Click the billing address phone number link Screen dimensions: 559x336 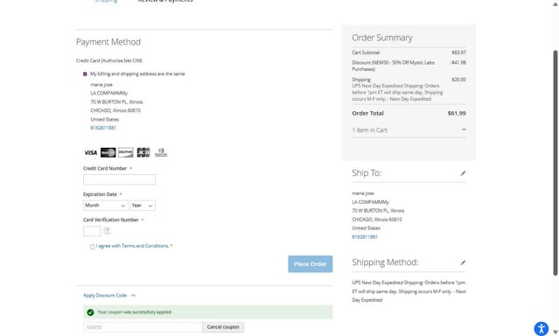[103, 128]
